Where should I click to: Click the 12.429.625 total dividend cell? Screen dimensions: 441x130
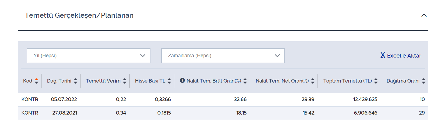coord(365,99)
